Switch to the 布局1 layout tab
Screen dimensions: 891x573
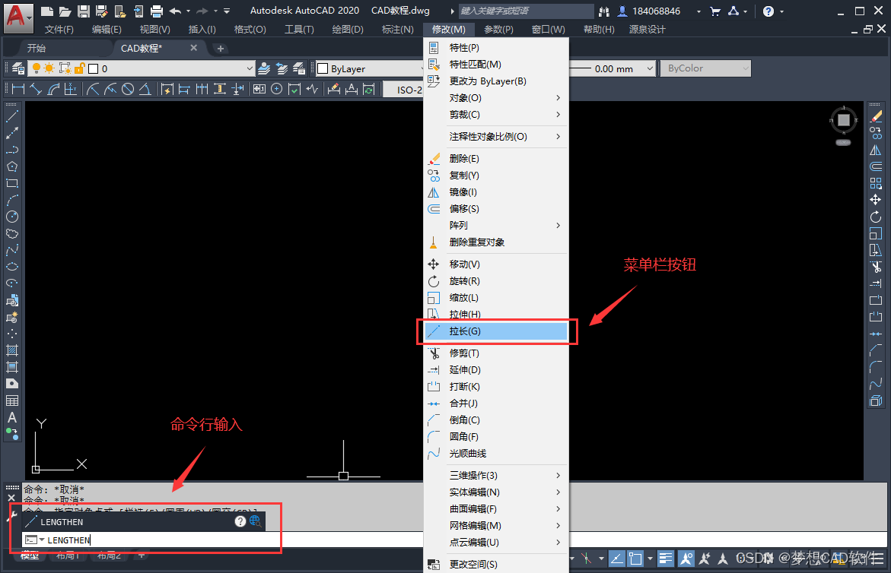pos(68,556)
